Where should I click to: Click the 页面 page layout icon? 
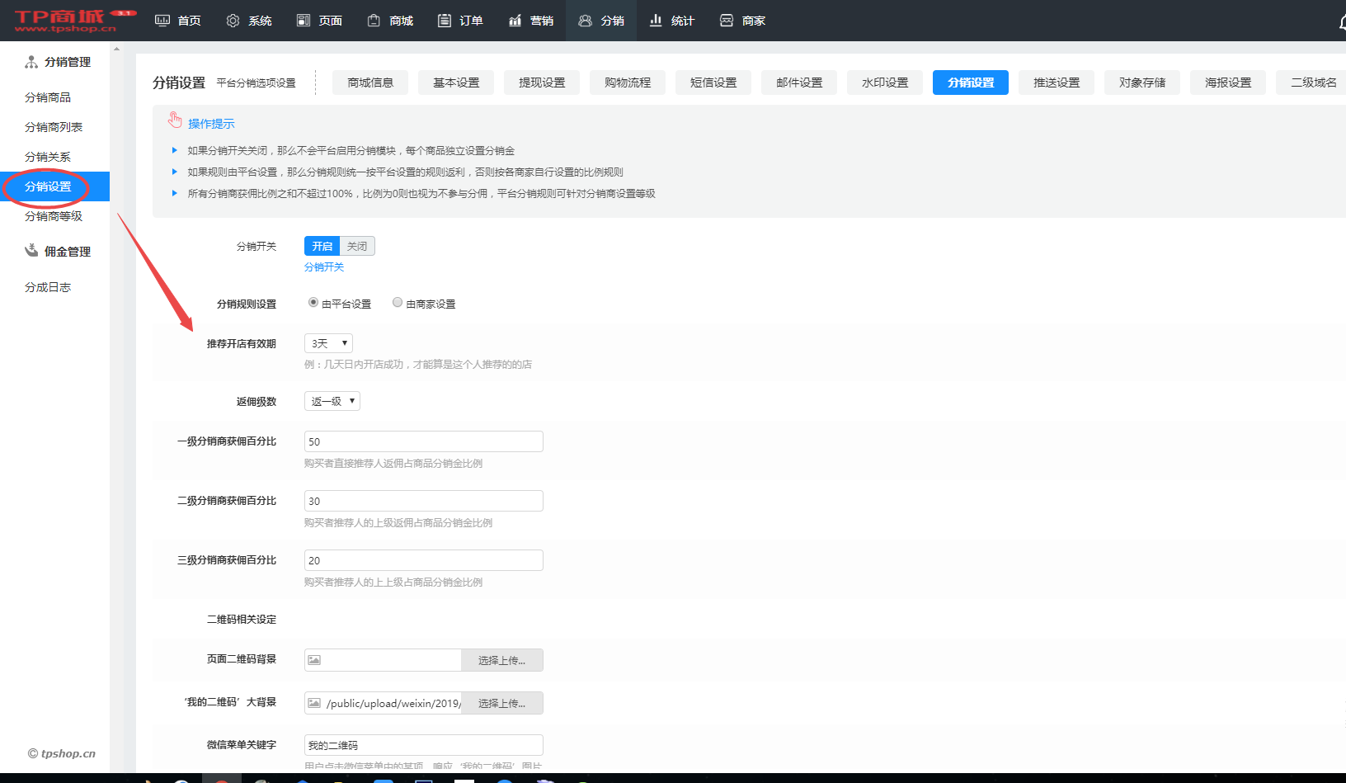coord(304,21)
